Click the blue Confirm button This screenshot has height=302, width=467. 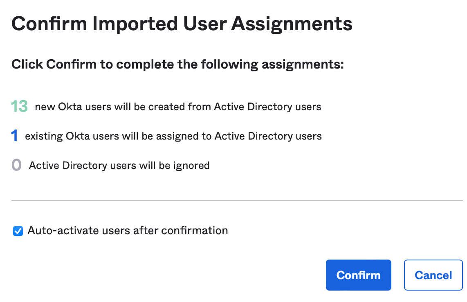tap(358, 275)
